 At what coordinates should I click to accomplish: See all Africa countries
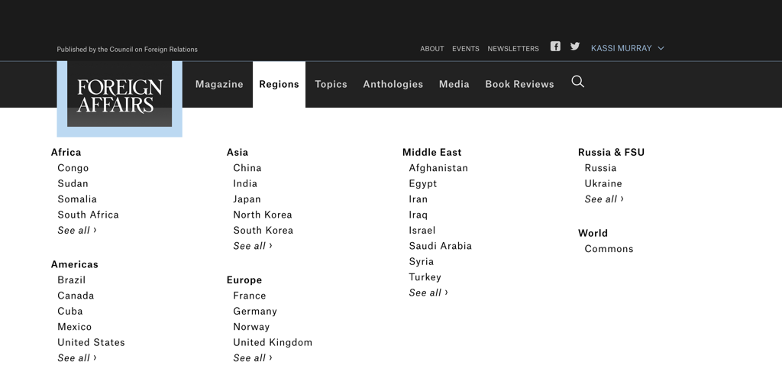(77, 231)
